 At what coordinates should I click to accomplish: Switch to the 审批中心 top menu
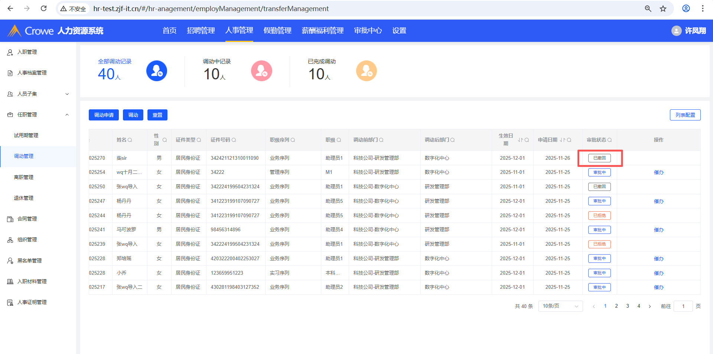point(368,31)
